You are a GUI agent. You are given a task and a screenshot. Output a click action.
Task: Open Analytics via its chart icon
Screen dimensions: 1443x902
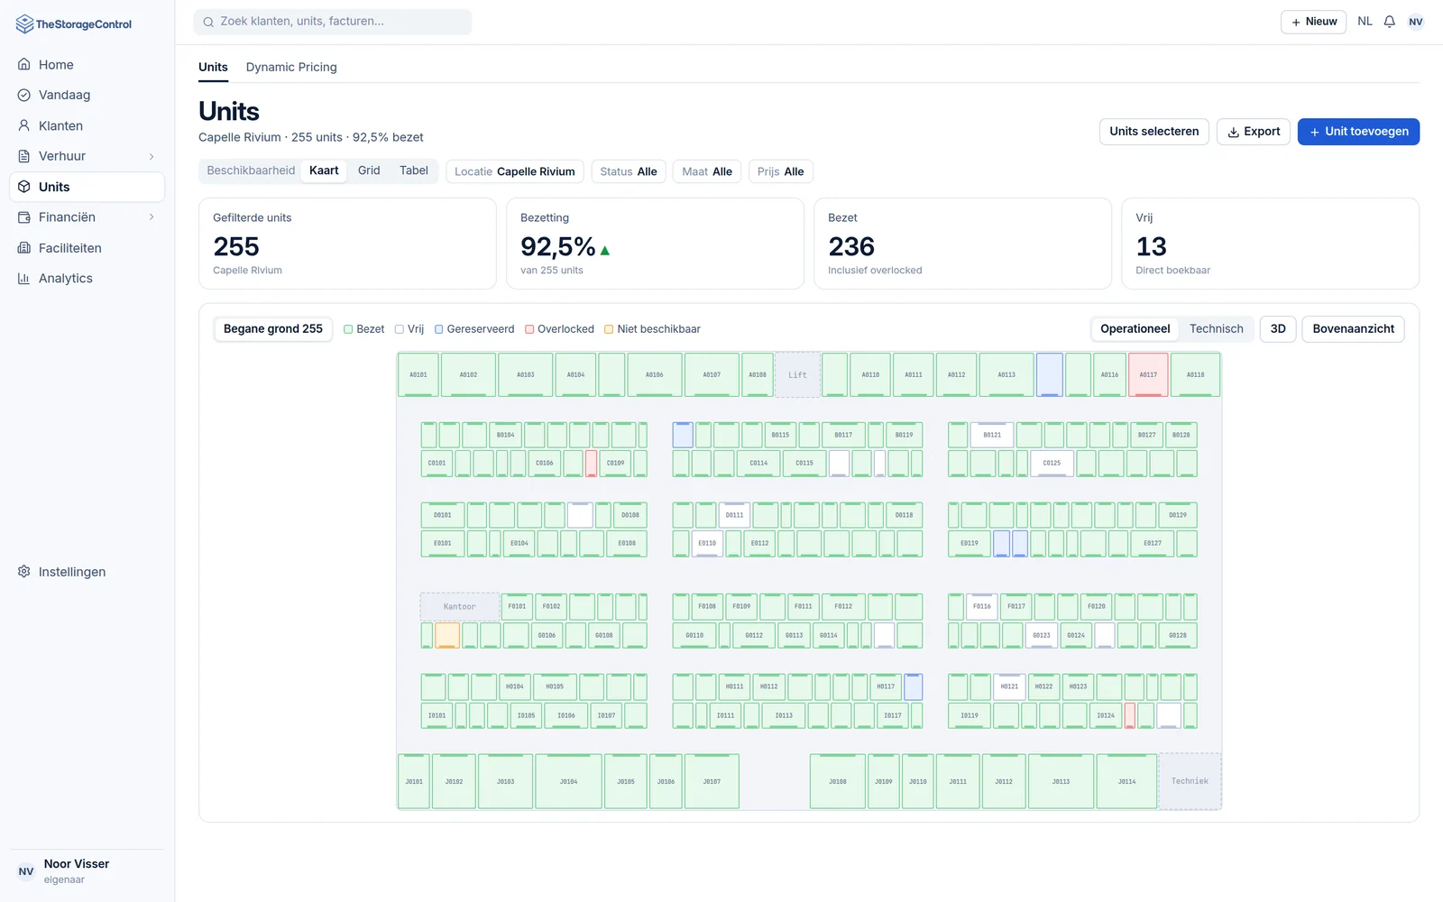[24, 279]
